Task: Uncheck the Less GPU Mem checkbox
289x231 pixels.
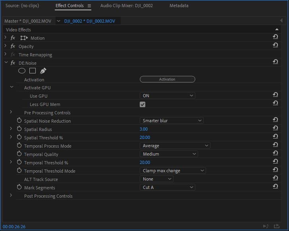Action: 143,104
